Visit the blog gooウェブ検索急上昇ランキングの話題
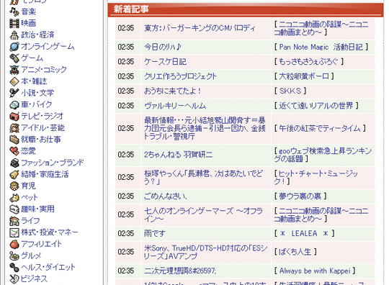 323,155
